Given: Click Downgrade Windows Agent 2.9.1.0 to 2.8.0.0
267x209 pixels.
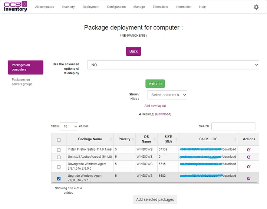Looking at the screenshot, I should (x=87, y=166).
